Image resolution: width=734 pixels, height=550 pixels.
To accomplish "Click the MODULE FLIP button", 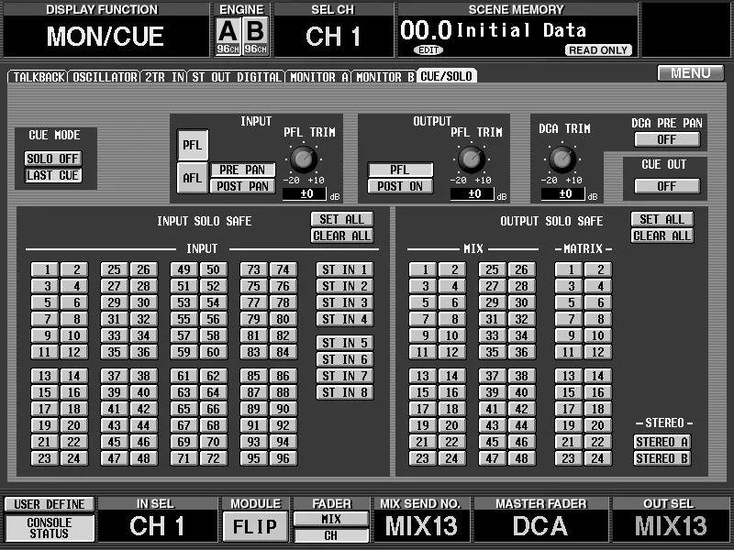I will [x=255, y=526].
